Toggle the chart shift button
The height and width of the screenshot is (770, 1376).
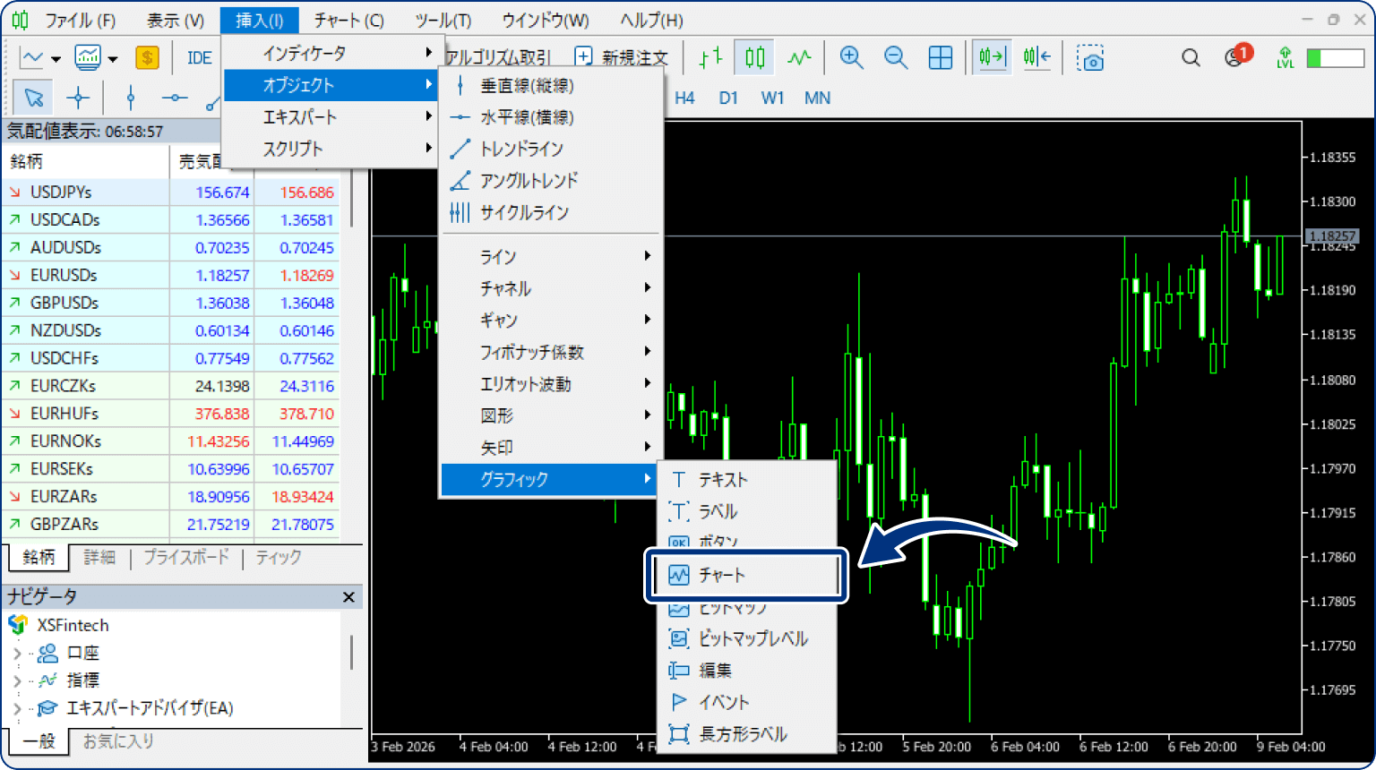1037,58
